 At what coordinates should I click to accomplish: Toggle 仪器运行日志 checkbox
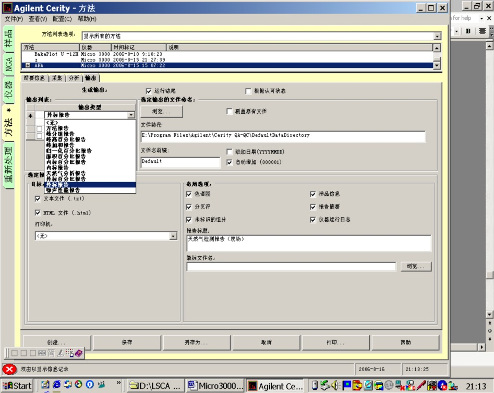(313, 220)
